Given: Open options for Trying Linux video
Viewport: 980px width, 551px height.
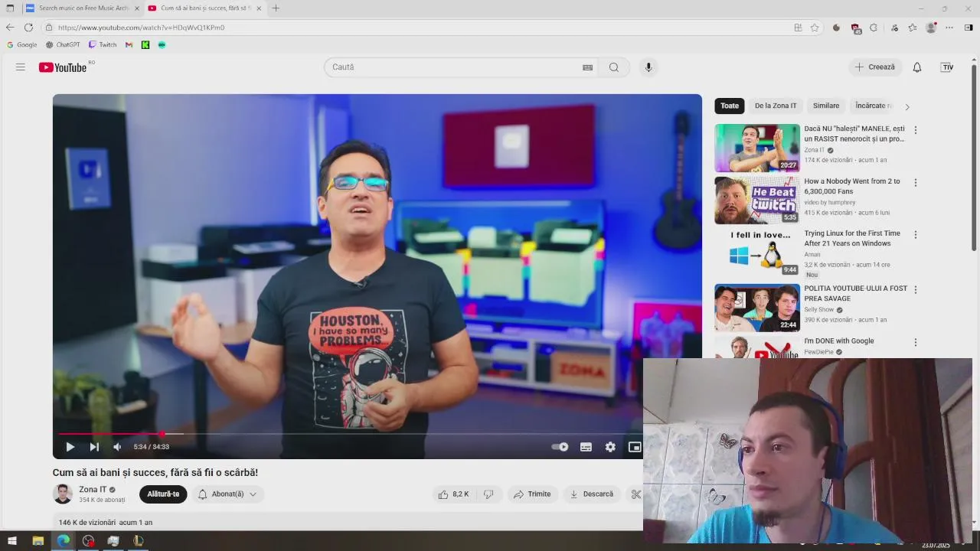Looking at the screenshot, I should tap(915, 235).
